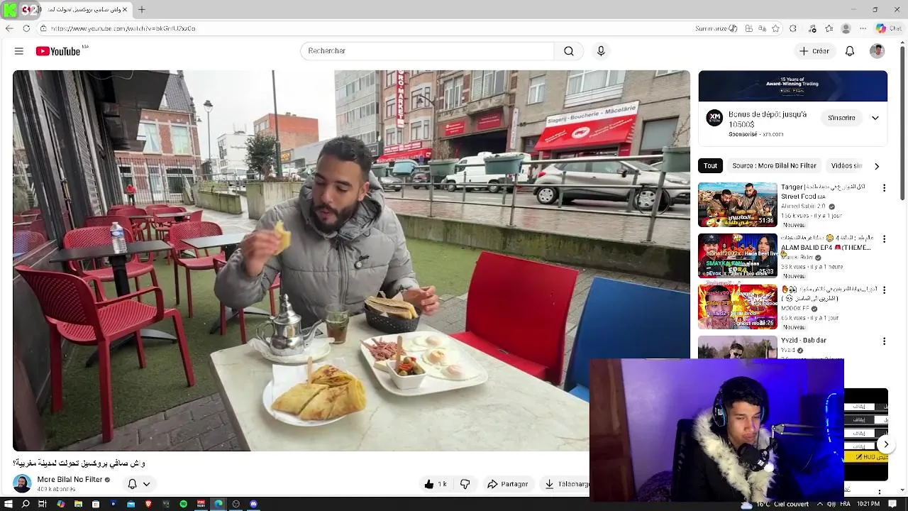Go back with browser back arrow
The height and width of the screenshot is (511, 908).
tap(9, 28)
